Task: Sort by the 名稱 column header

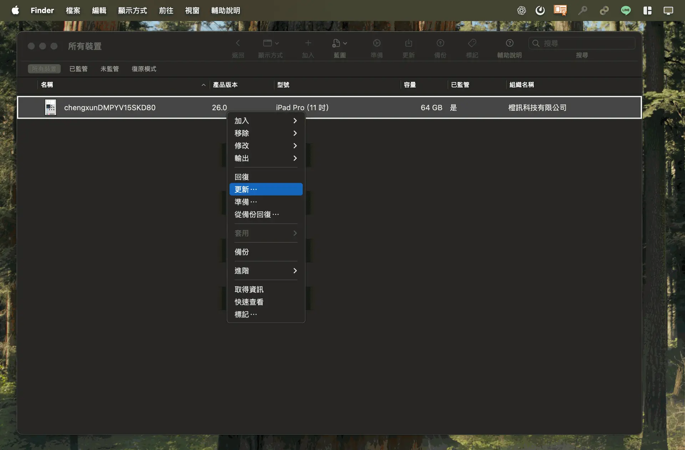Action: [x=47, y=85]
